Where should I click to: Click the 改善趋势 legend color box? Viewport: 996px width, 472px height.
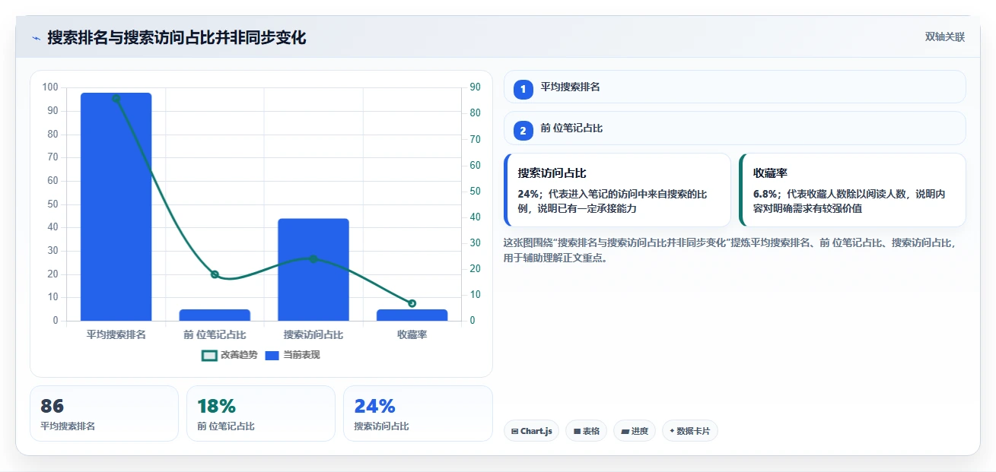[209, 355]
